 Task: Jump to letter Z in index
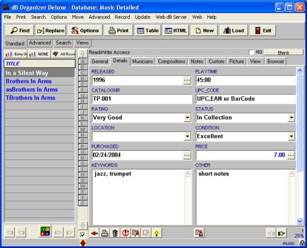(83, 203)
